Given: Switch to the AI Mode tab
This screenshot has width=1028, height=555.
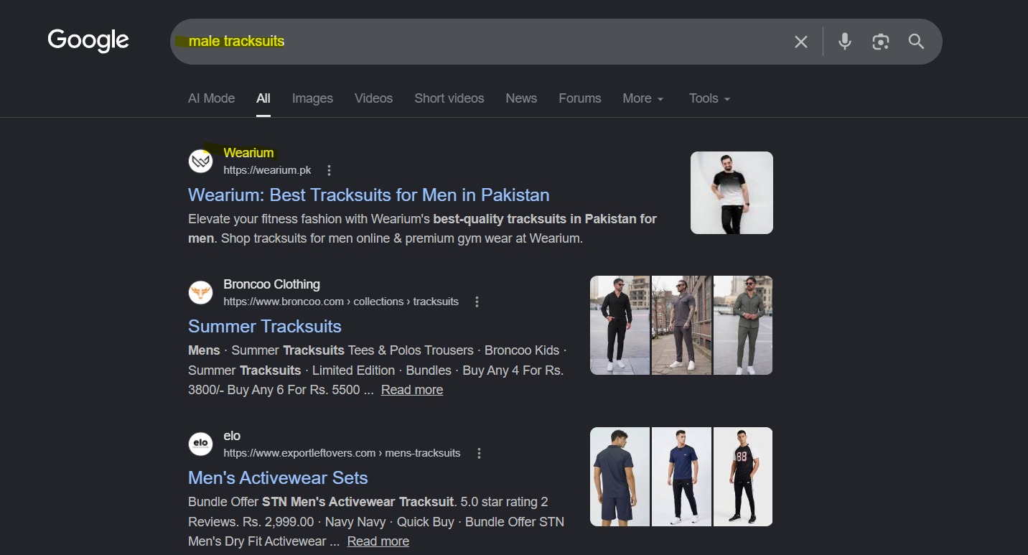Looking at the screenshot, I should pos(211,98).
